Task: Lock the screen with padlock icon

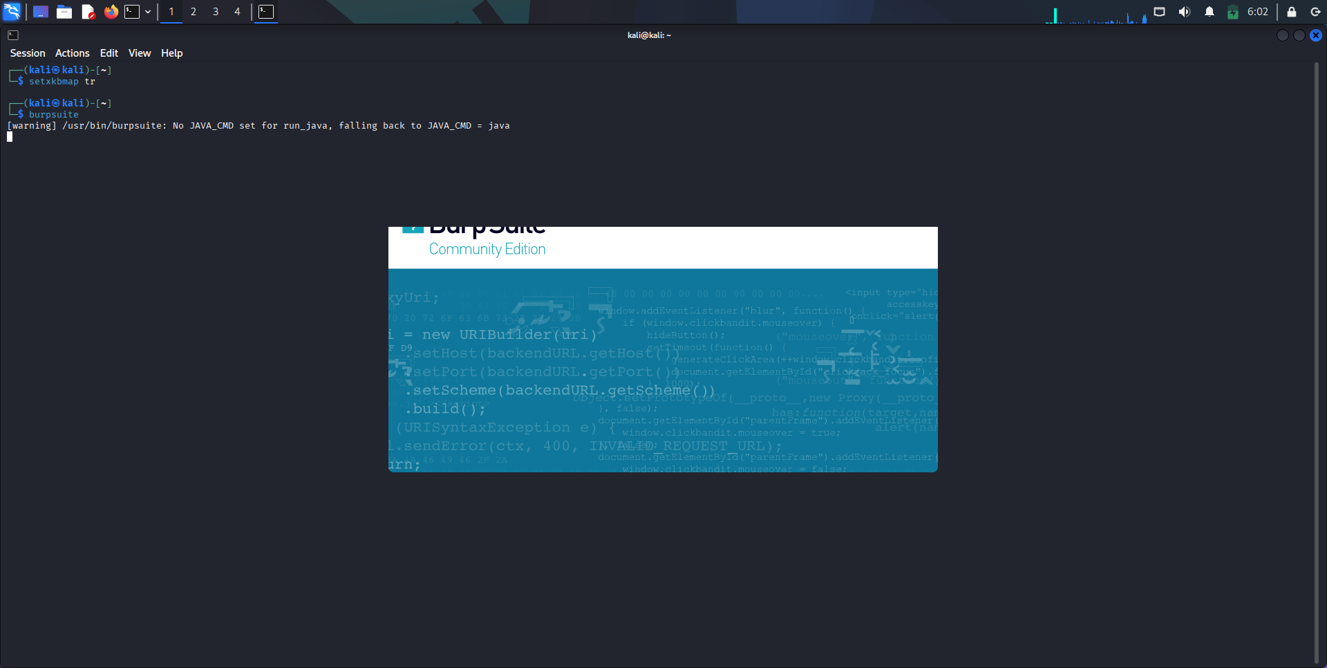Action: pos(1292,12)
